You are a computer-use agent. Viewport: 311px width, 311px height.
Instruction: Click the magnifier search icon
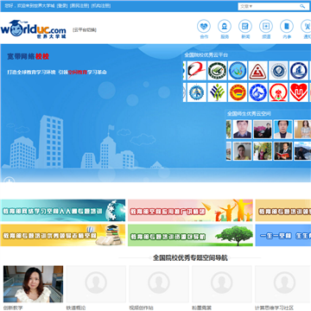point(302,6)
